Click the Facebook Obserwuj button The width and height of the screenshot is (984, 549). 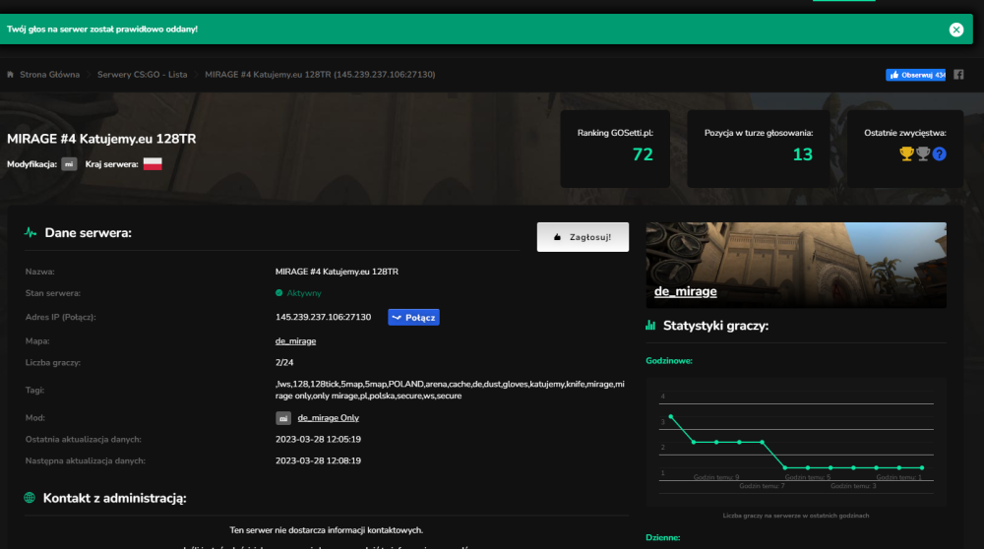pos(915,75)
